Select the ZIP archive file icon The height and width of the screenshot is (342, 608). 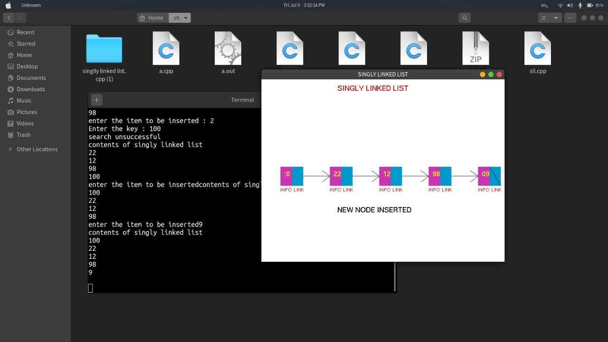475,48
